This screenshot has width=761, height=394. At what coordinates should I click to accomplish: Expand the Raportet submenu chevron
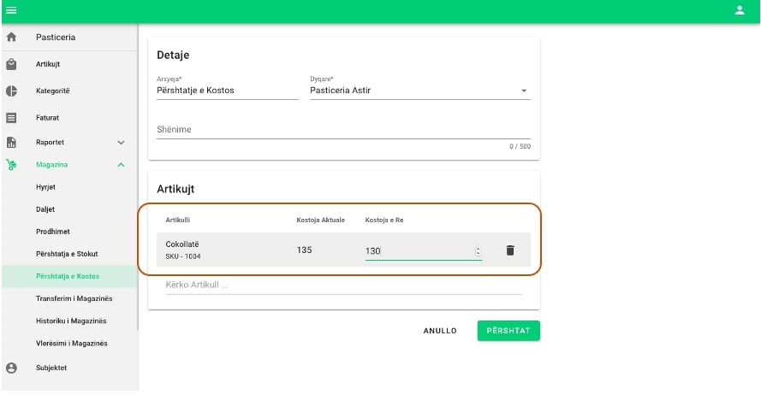[121, 143]
